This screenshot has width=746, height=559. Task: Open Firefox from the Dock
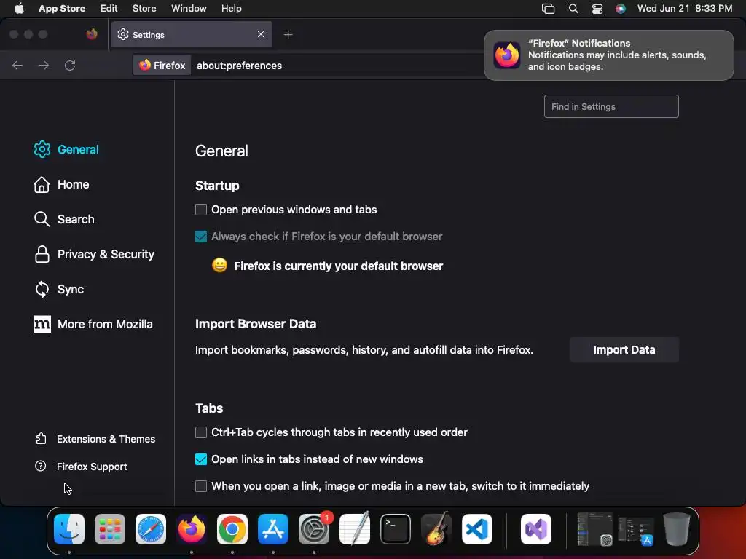(x=192, y=528)
